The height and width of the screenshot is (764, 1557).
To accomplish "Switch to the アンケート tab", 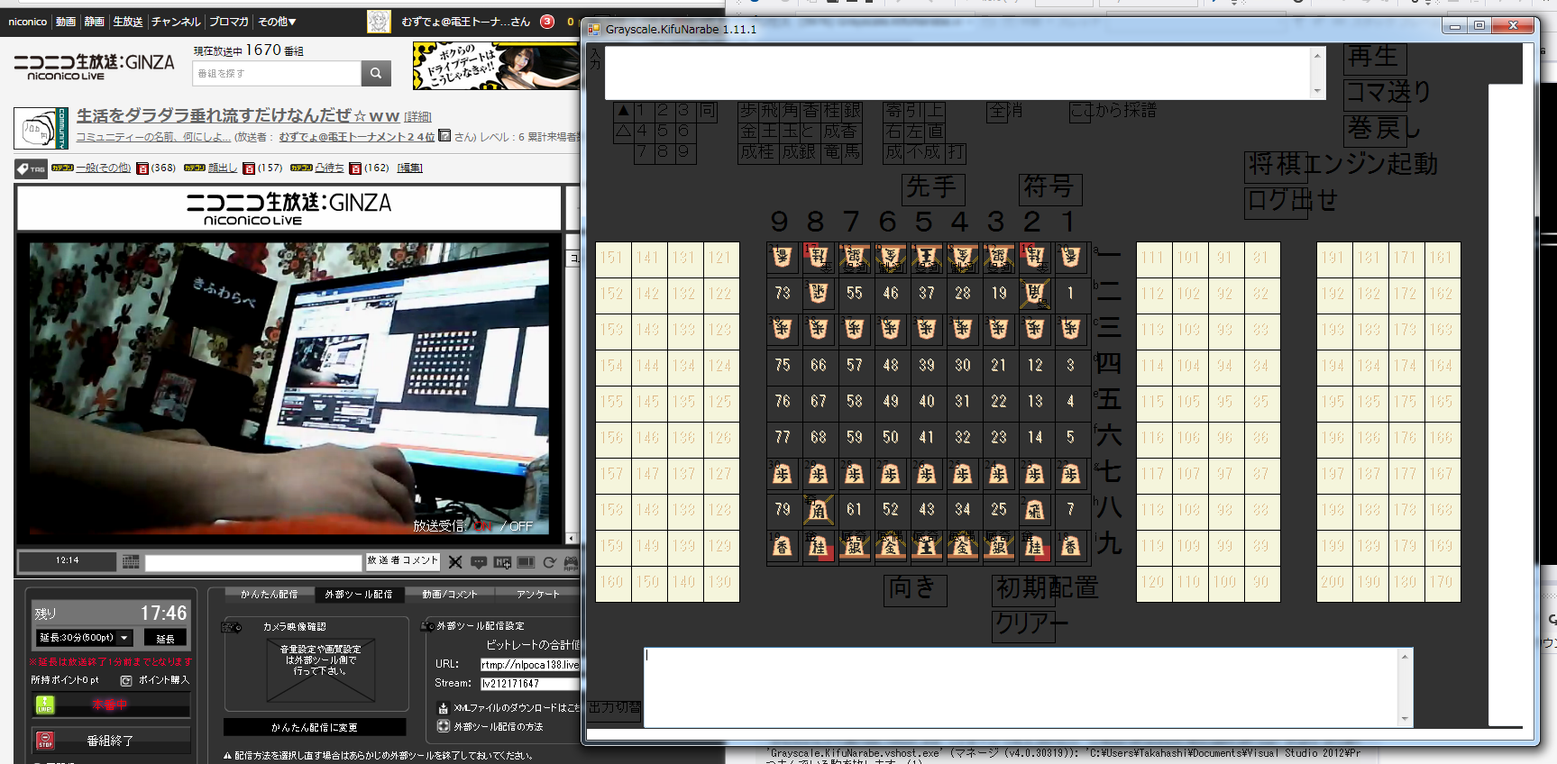I will click(x=538, y=595).
